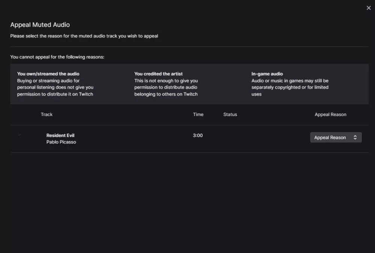The width and height of the screenshot is (375, 253).
Task: Click the up-down arrows on Appeal Reason selector
Action: [x=355, y=137]
